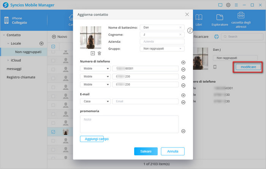The height and width of the screenshot is (169, 266).
Task: Expand the iCloud tree node
Action: click(8, 60)
